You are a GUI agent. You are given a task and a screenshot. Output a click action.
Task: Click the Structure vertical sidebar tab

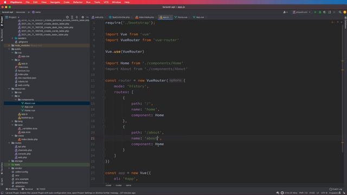coord(2,35)
